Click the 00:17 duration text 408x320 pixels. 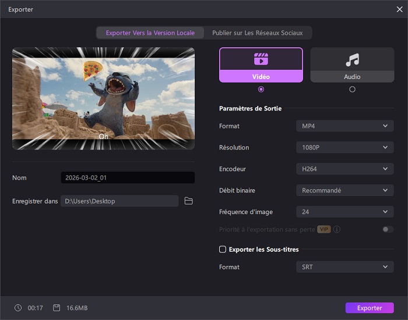click(x=35, y=308)
